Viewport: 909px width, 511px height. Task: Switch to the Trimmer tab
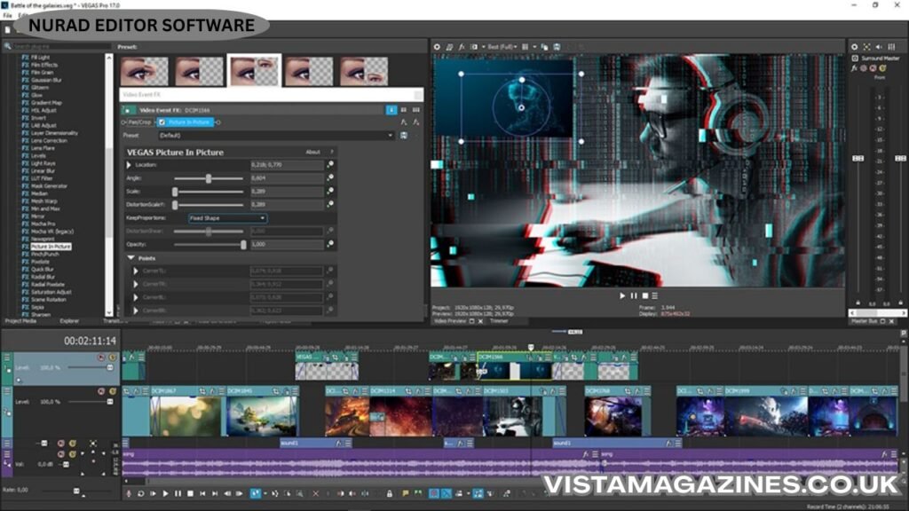coord(499,320)
